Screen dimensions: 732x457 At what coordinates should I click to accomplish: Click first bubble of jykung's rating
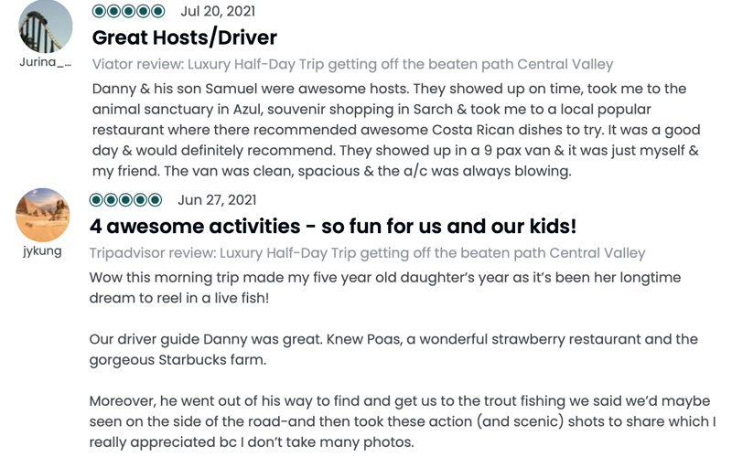pos(96,200)
